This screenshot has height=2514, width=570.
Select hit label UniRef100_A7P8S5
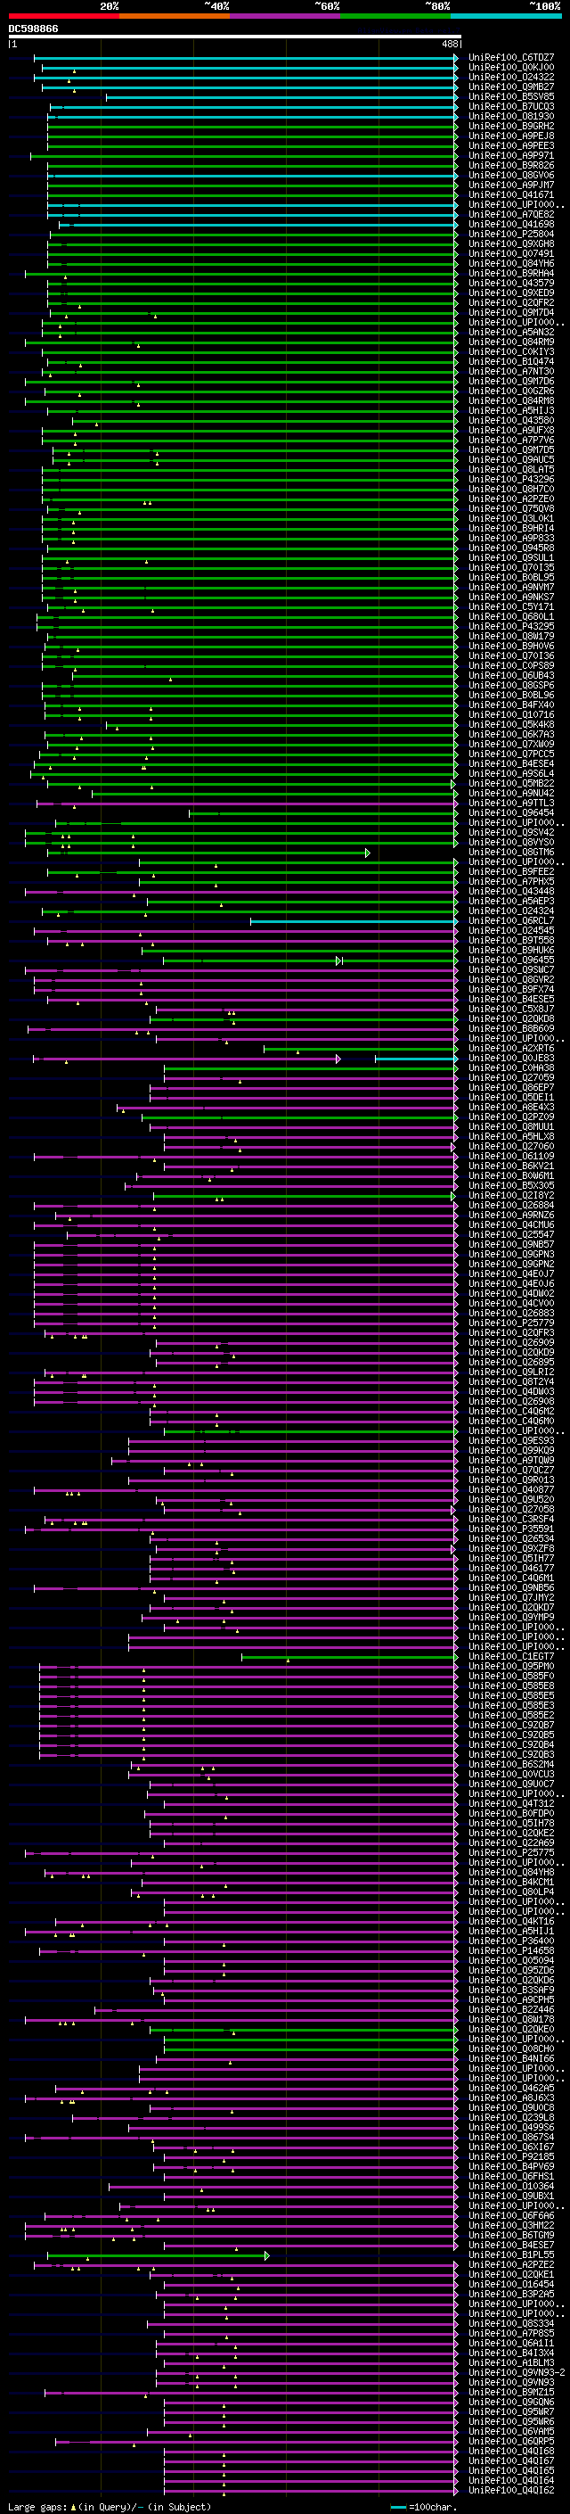[x=511, y=2332]
